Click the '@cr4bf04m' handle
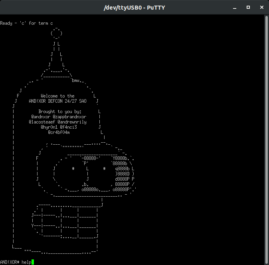Image resolution: width=269 pixels, height=265 pixels. coord(59,132)
